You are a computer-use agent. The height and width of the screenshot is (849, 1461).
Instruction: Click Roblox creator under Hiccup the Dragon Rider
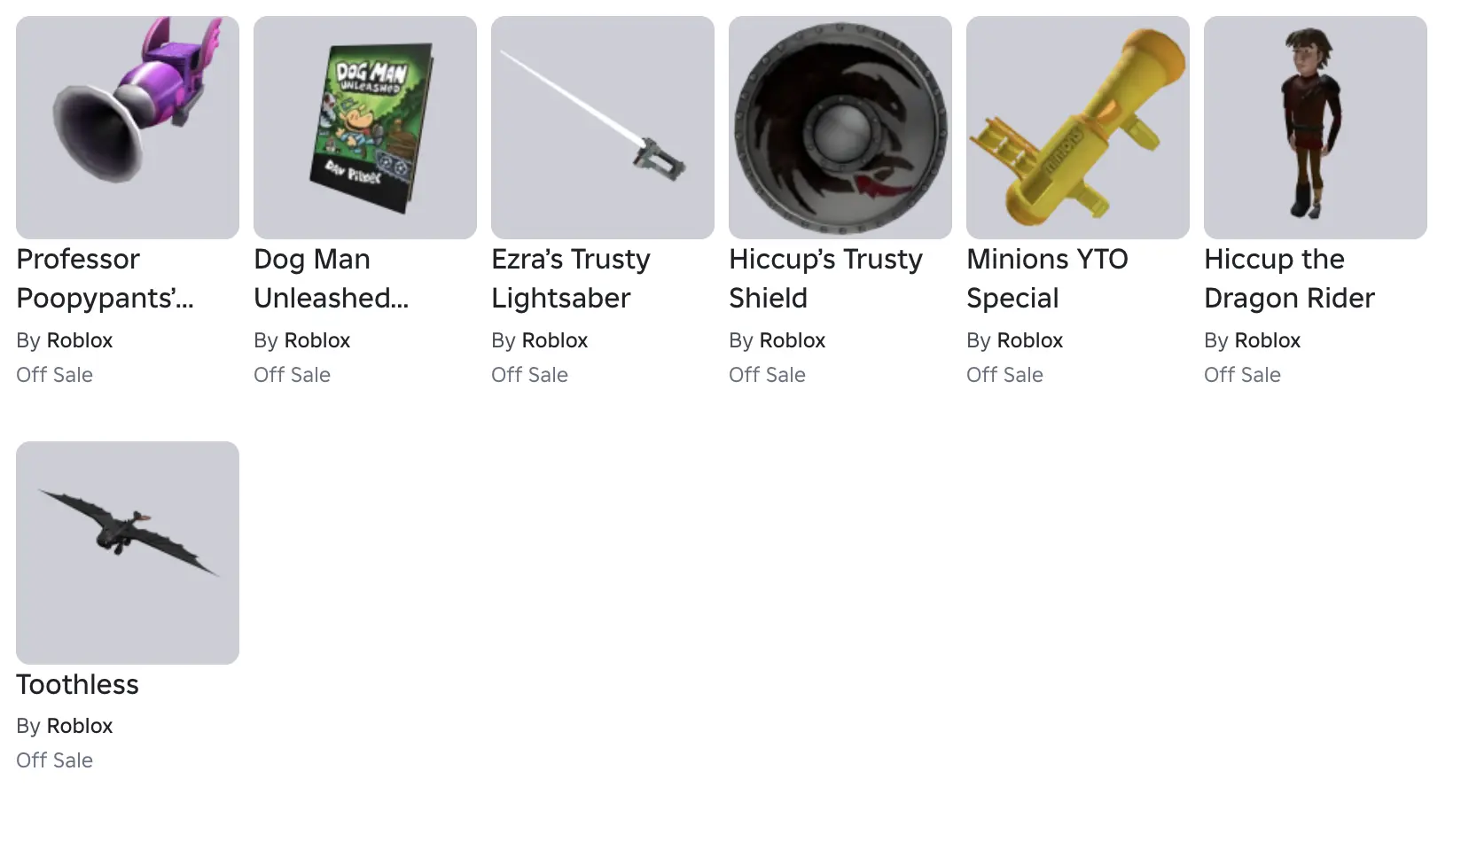[x=1268, y=340]
